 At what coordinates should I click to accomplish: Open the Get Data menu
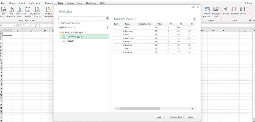click(x=3, y=12)
